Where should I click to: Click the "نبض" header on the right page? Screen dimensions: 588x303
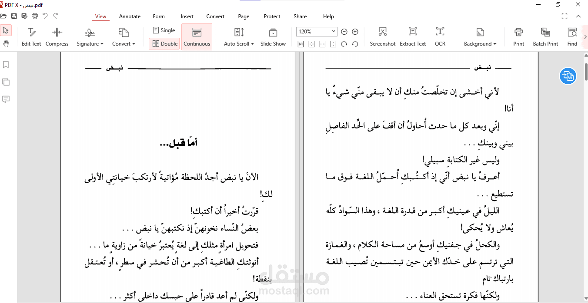click(x=482, y=68)
